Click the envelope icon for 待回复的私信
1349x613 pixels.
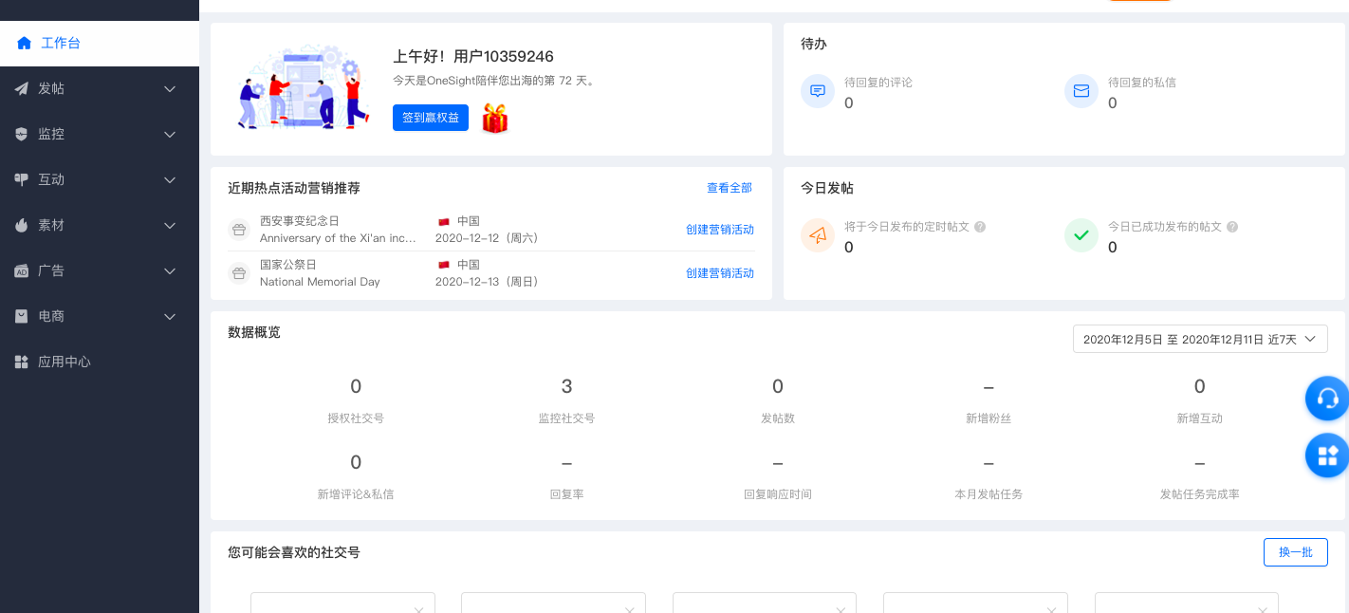point(1081,91)
